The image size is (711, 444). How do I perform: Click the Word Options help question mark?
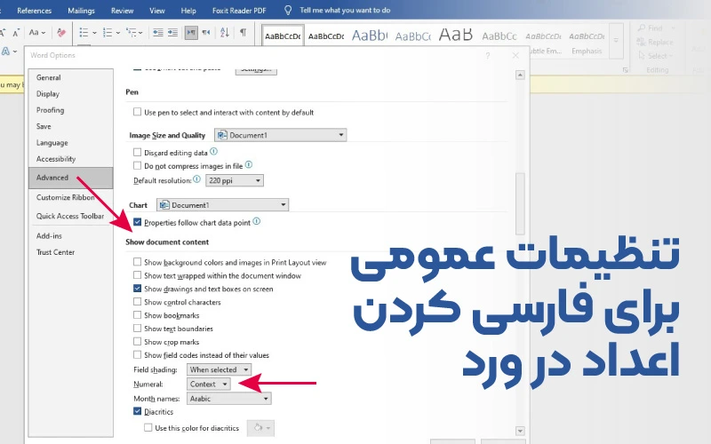pos(487,55)
